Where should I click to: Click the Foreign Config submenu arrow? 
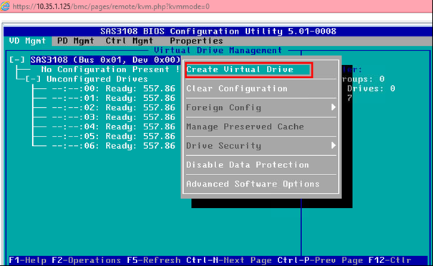334,107
